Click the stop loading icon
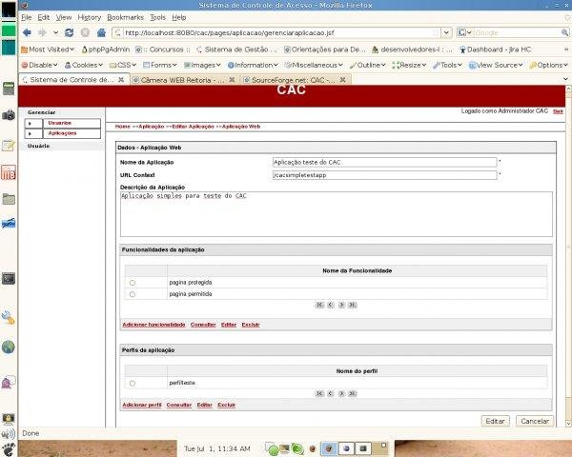This screenshot has height=457, width=572. point(85,32)
